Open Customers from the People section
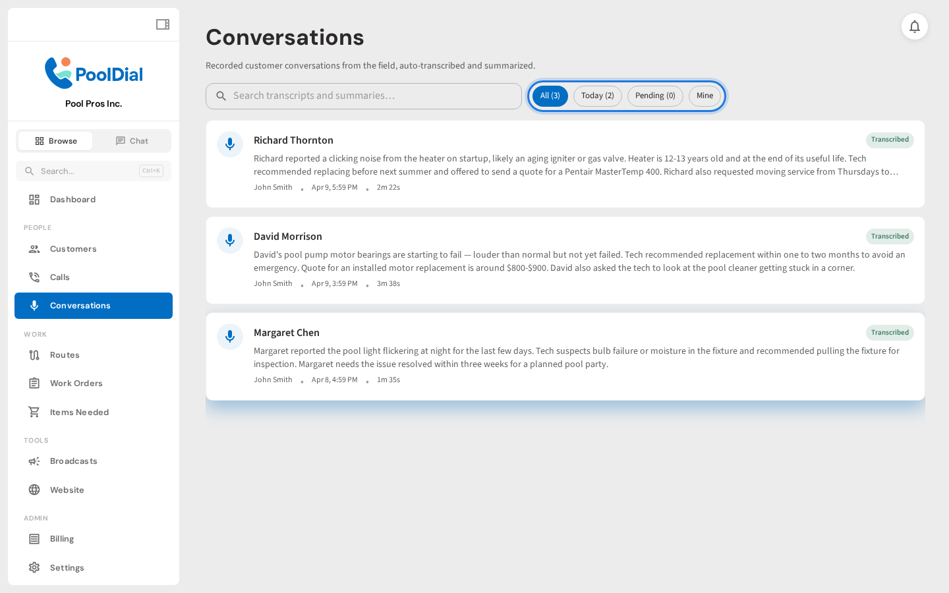The width and height of the screenshot is (949, 593). [72, 249]
